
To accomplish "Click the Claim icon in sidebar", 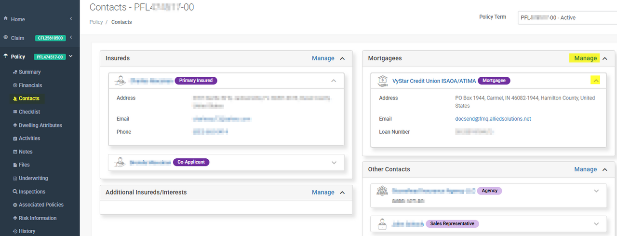I will pos(6,38).
